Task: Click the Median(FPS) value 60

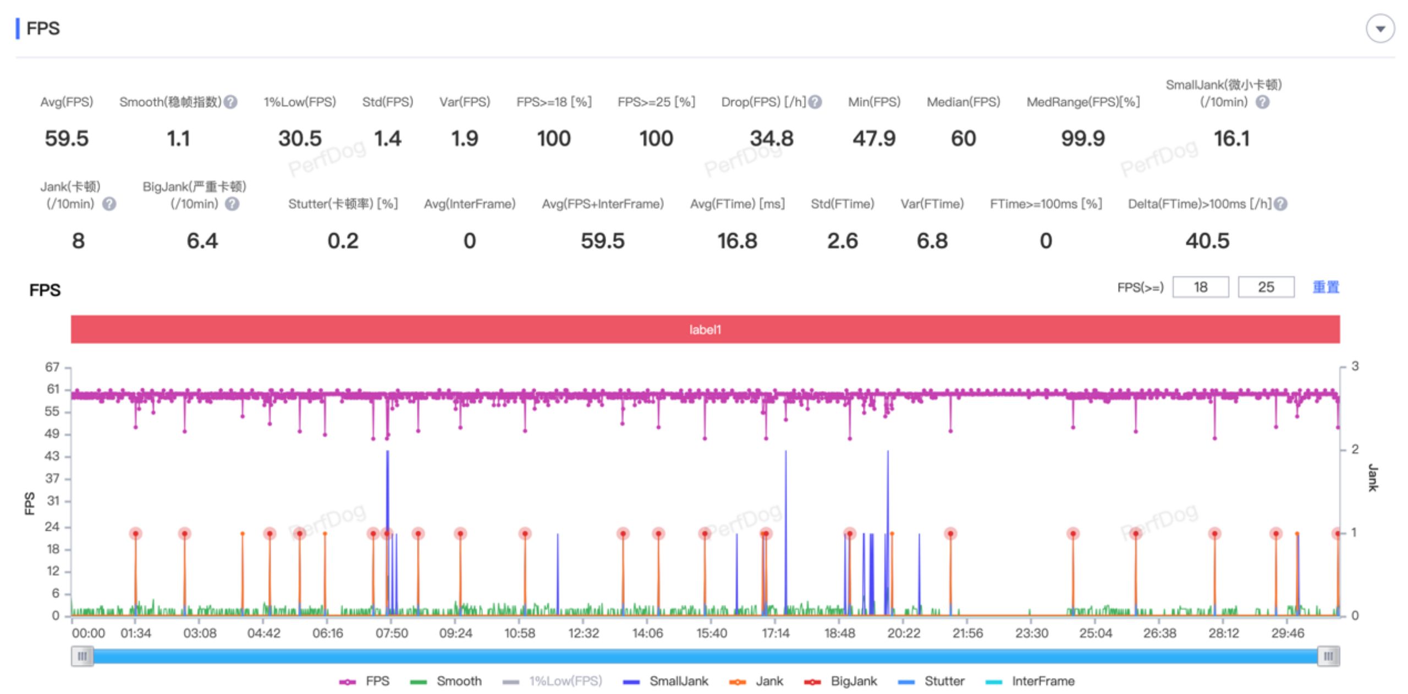Action: click(x=964, y=139)
